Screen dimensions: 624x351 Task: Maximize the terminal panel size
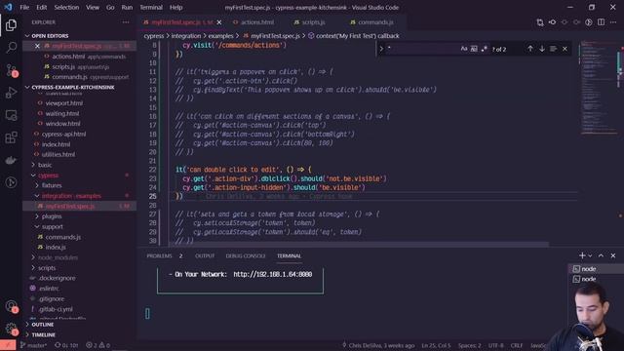click(x=601, y=255)
